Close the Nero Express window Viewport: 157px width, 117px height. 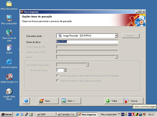pyautogui.click(x=143, y=12)
